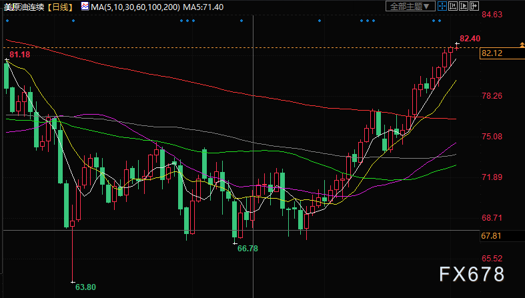Image resolution: width=525 pixels, height=298 pixels.
Task: Click the 84.63 axis price label
Action: 492,15
